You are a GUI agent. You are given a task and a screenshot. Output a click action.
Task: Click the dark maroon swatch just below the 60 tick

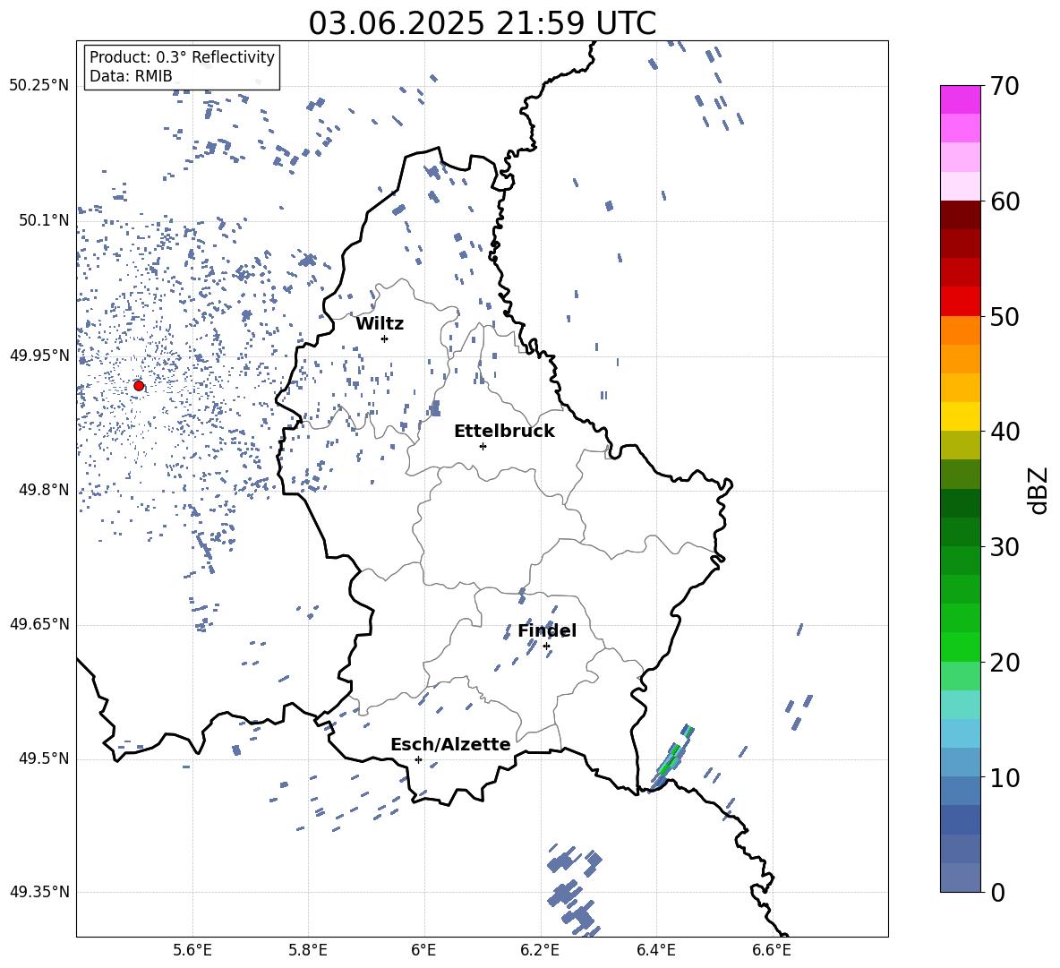click(x=960, y=215)
